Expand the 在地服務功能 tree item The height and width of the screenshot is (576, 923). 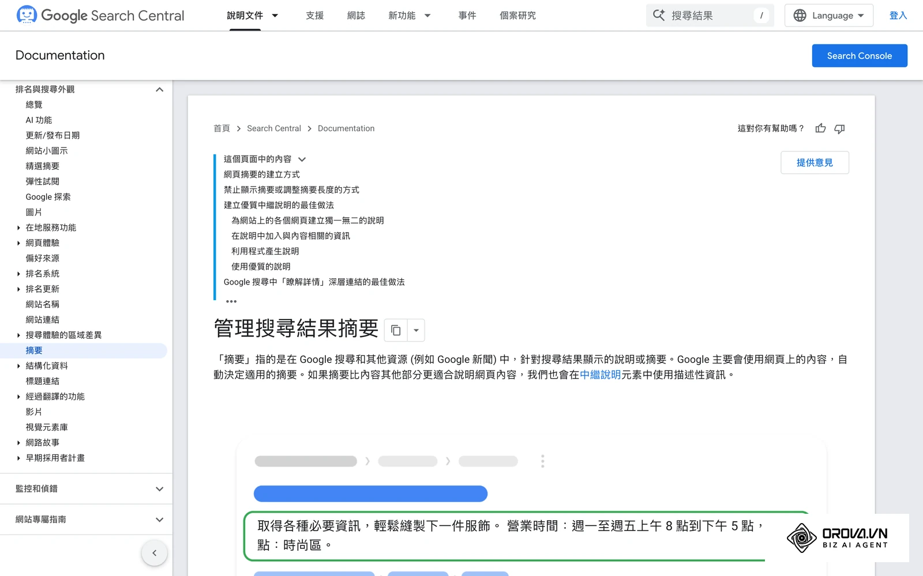pos(18,228)
